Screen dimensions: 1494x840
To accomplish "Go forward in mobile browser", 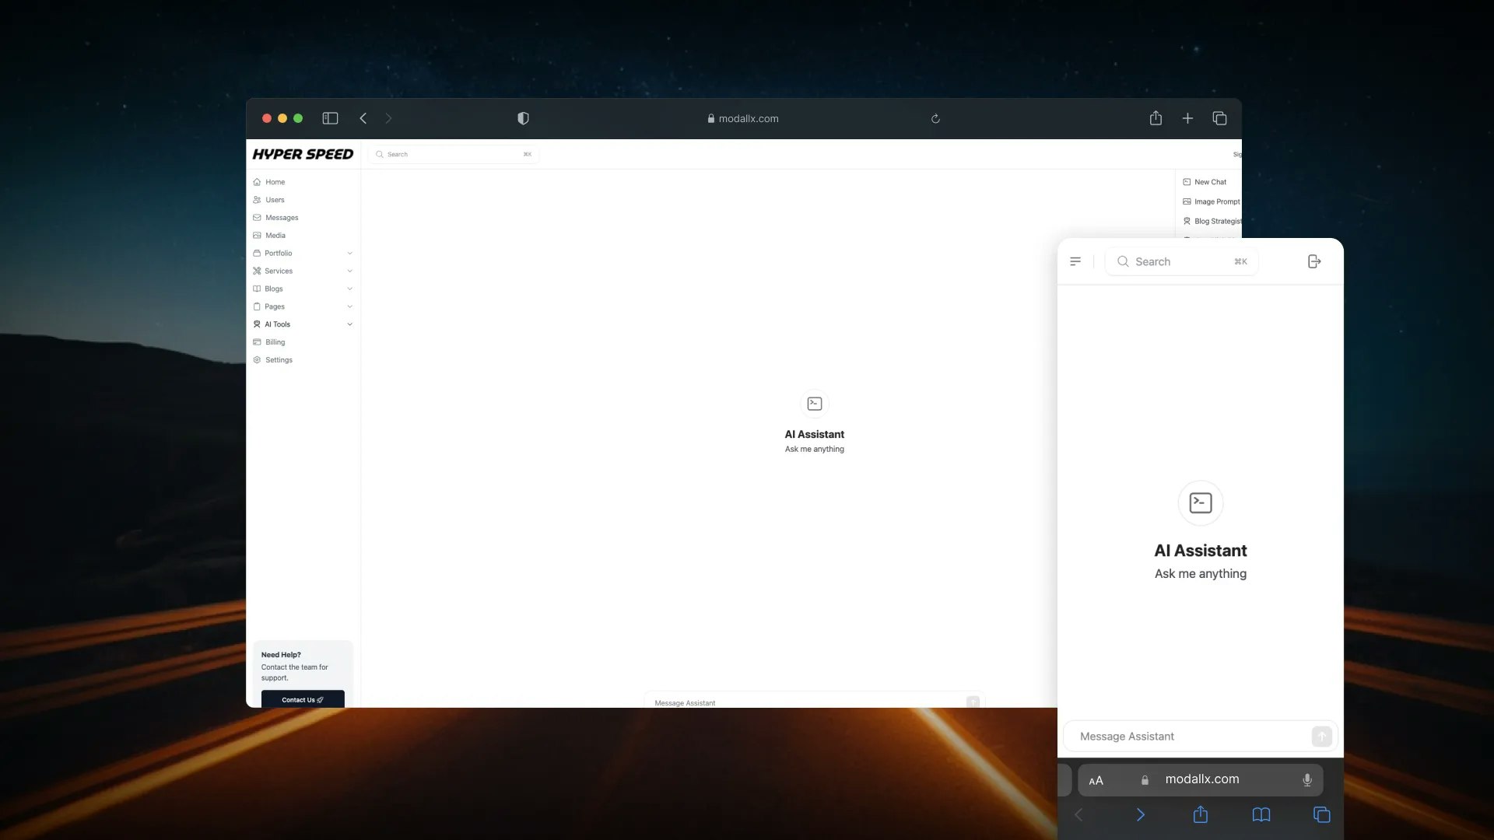I will (1140, 814).
